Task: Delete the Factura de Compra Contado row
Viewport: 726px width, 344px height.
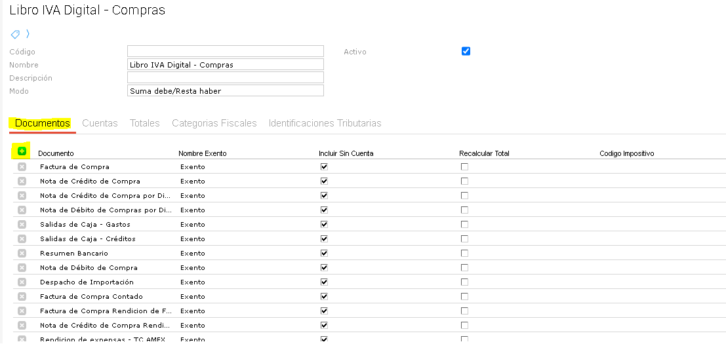Action: coord(22,297)
